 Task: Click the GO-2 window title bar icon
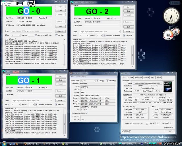(72, 2)
